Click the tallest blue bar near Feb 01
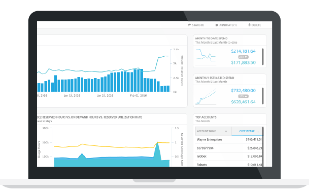 pyautogui.click(x=142, y=81)
